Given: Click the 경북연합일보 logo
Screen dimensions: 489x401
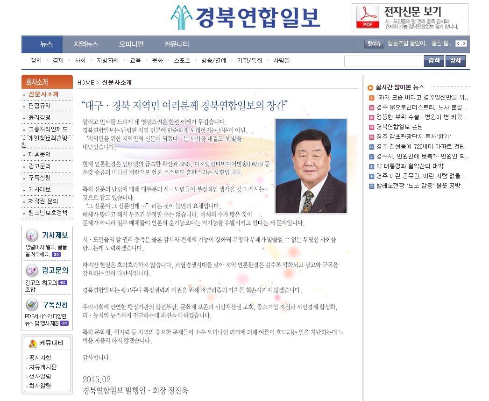Looking at the screenshot, I should (x=246, y=17).
